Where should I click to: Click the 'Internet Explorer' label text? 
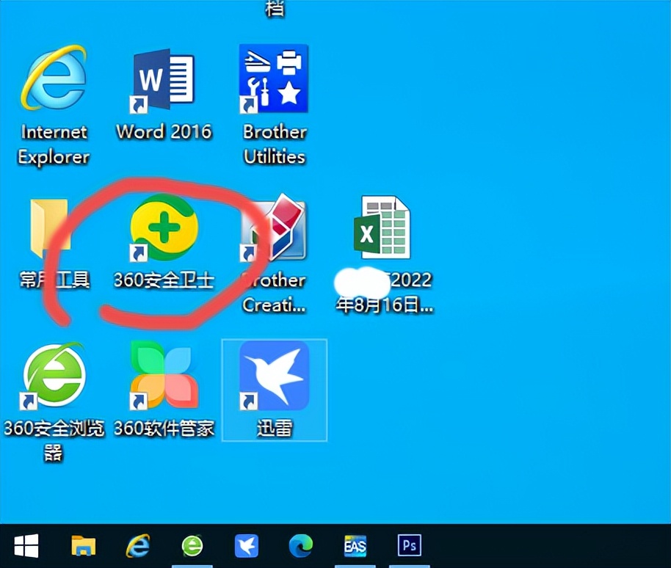pyautogui.click(x=54, y=145)
